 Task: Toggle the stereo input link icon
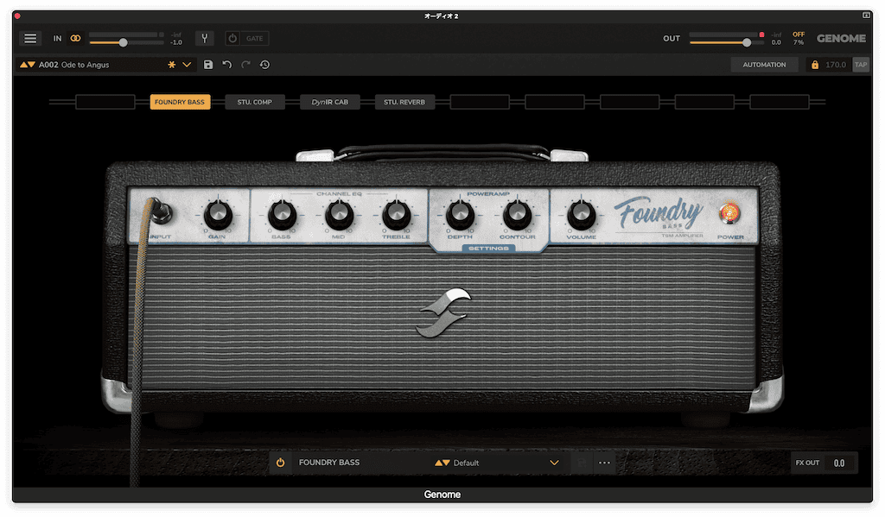(x=75, y=38)
